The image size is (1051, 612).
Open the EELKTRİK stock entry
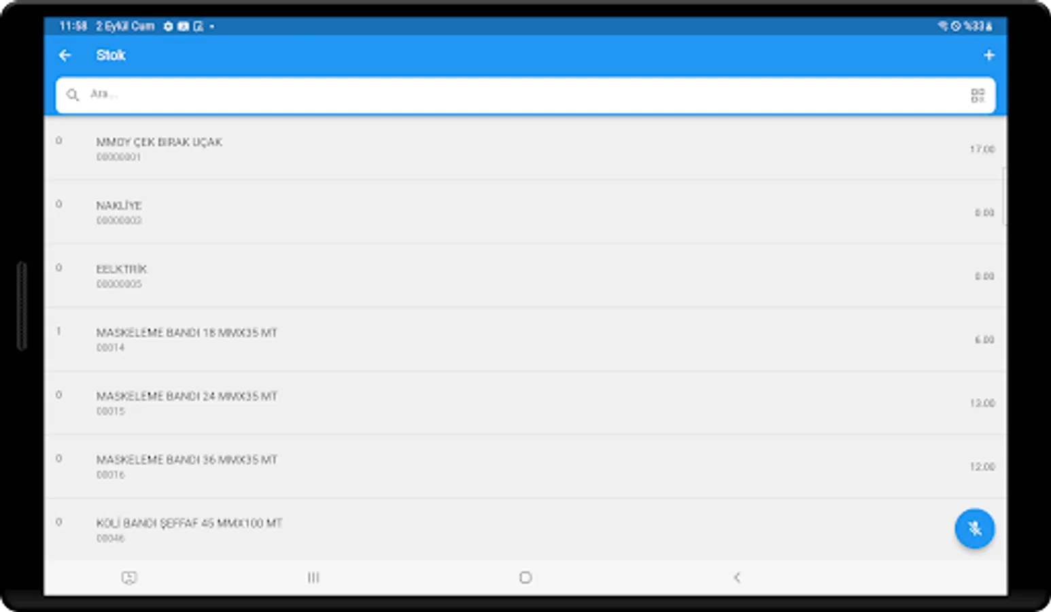point(525,275)
